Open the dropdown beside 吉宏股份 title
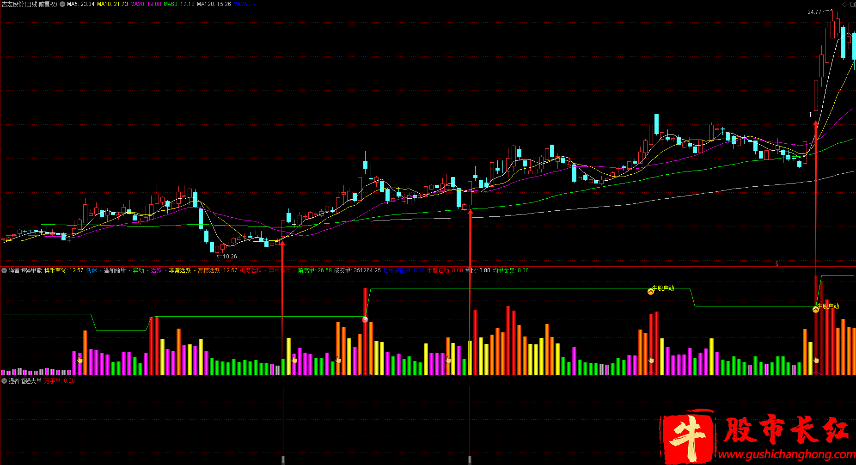 pos(62,4)
